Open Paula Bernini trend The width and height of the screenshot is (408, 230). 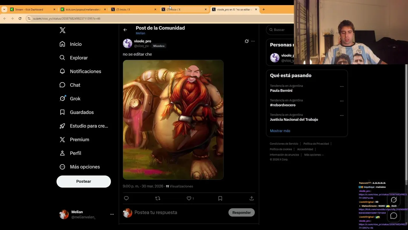(x=281, y=90)
